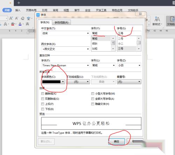Click the confirm (确定) button
Image resolution: width=175 pixels, height=155 pixels.
(x=117, y=141)
